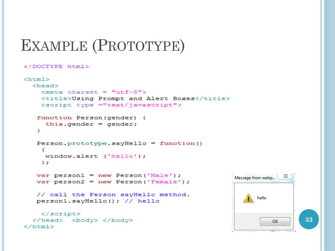Image resolution: width=335 pixels, height=251 pixels.
Task: Close the Message from webpage dialog
Action: click(286, 176)
